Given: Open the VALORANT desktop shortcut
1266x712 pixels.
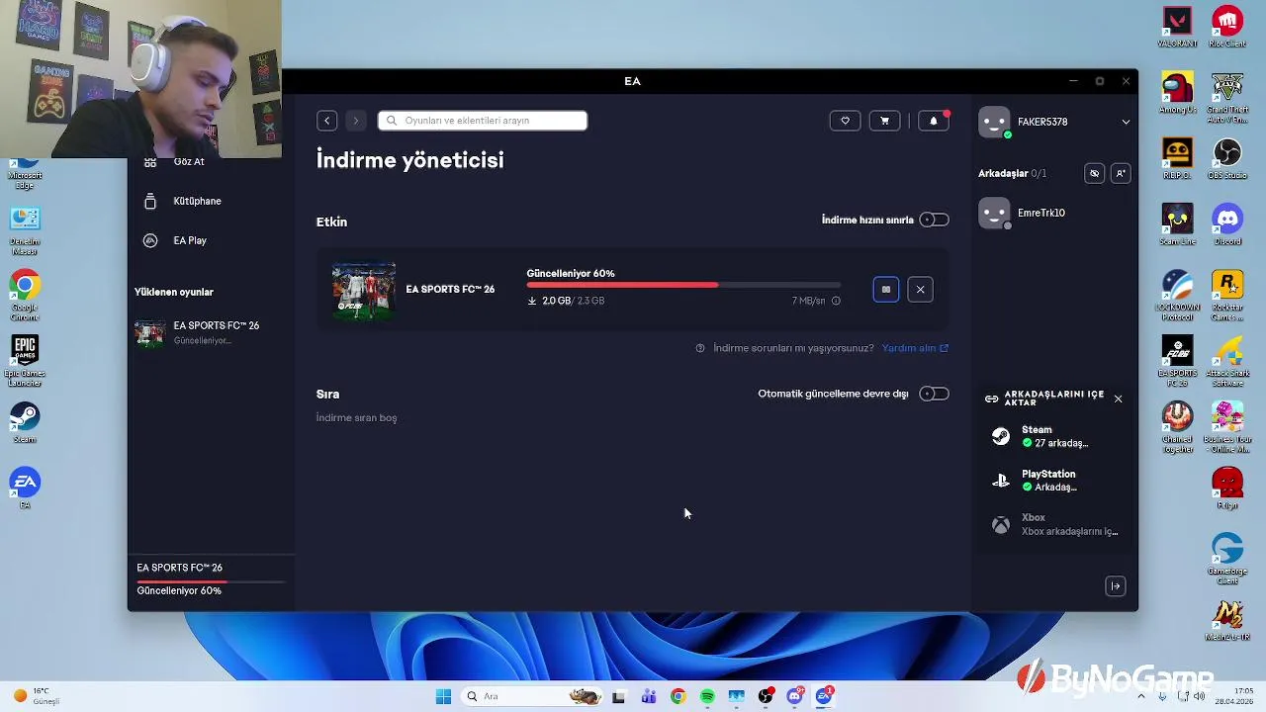Looking at the screenshot, I should [x=1177, y=27].
